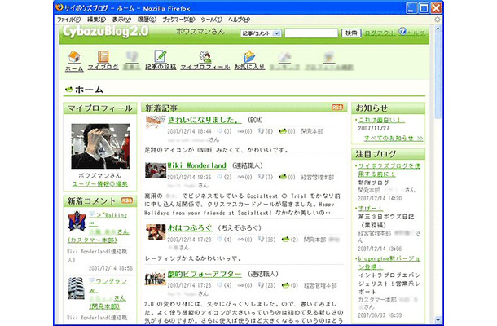Open the マイプロフィール gear-person icon
Screen dimensions: 497x326
205,56
